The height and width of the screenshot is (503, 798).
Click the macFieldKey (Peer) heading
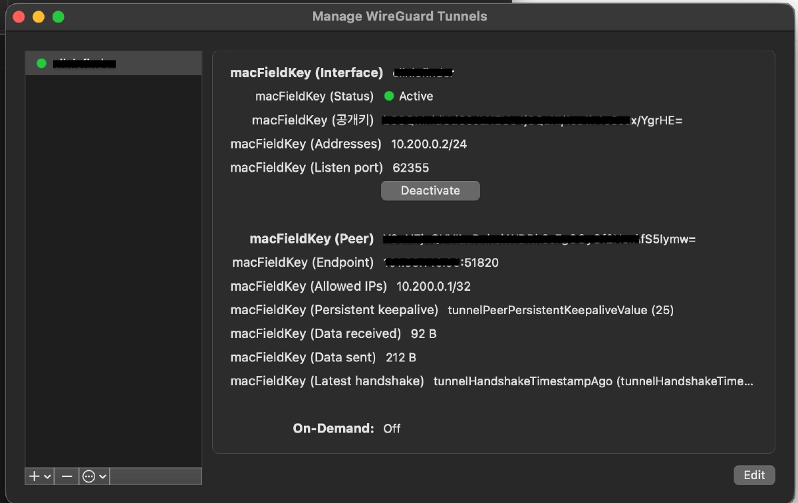click(312, 238)
